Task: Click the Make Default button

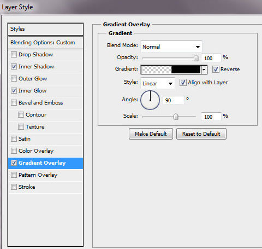Action: pos(151,134)
